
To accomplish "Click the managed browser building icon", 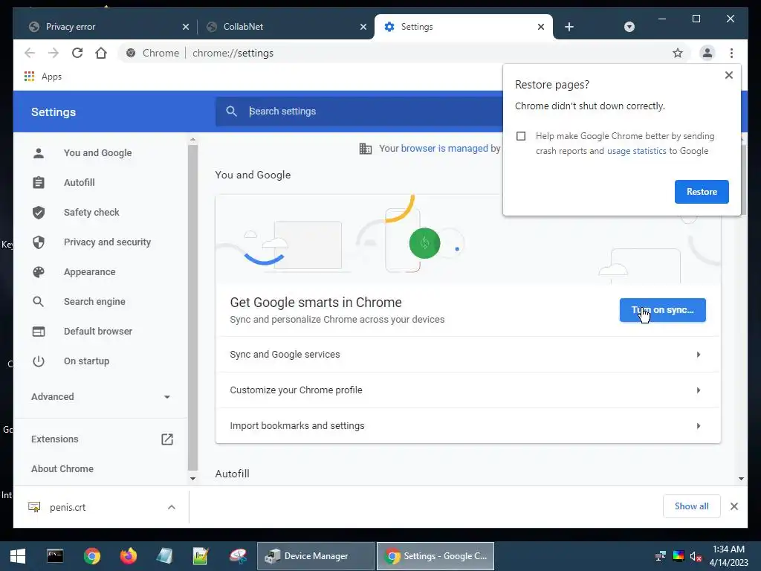I will click(x=366, y=149).
